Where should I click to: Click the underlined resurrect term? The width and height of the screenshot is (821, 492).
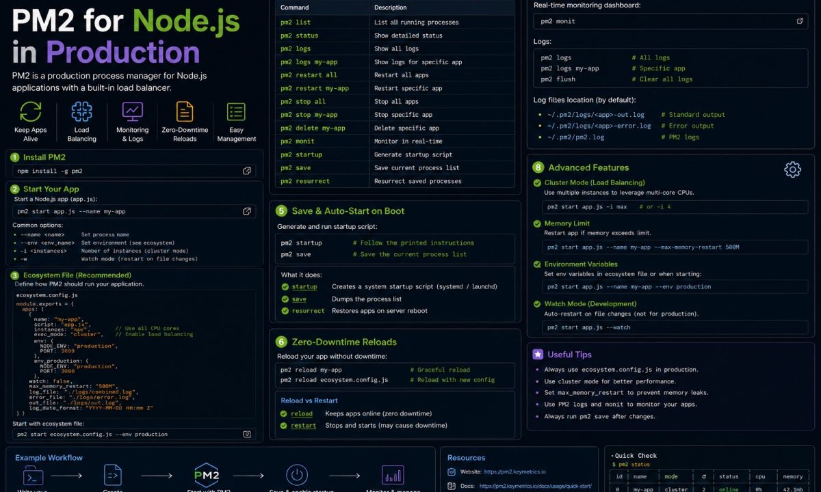(308, 311)
